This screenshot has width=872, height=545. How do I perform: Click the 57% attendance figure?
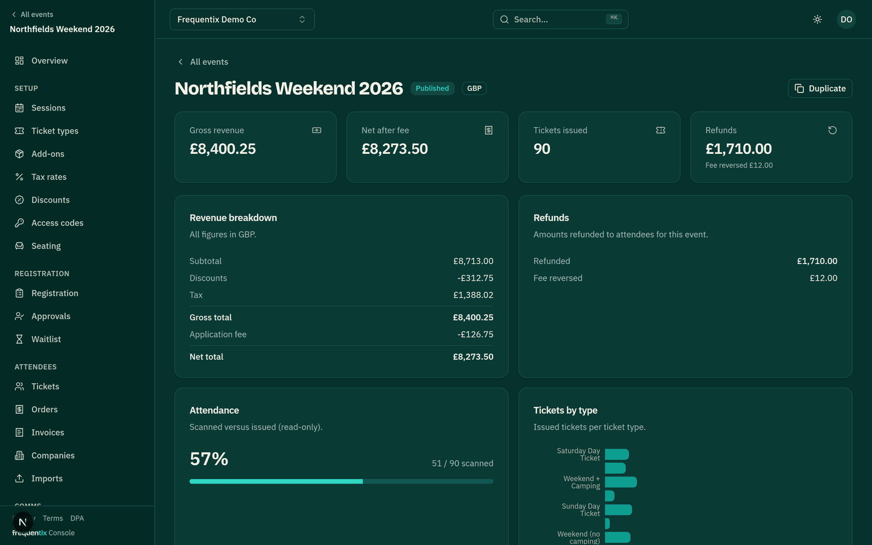(209, 459)
